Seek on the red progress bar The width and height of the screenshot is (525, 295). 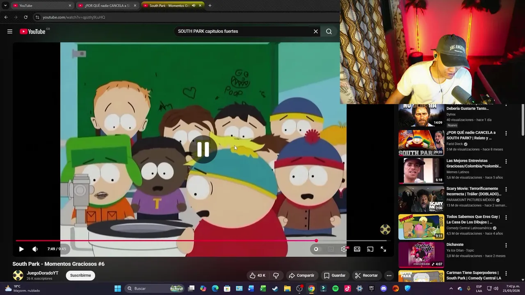[166, 241]
